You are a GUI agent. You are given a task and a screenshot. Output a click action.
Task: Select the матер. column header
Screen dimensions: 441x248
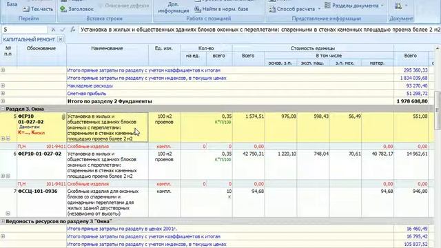click(x=377, y=63)
